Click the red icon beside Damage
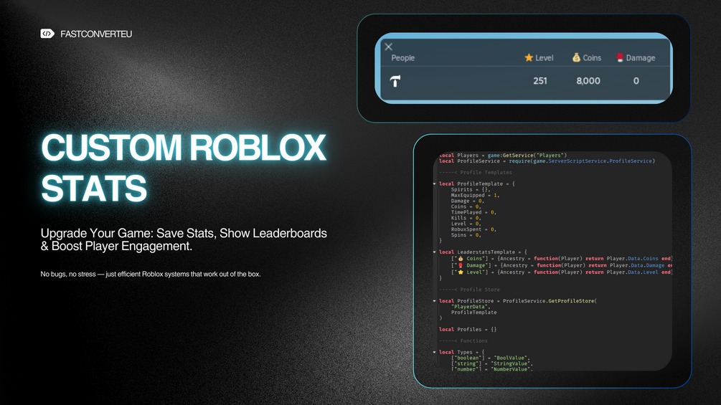Screen dimensions: 721x405 [x=620, y=57]
